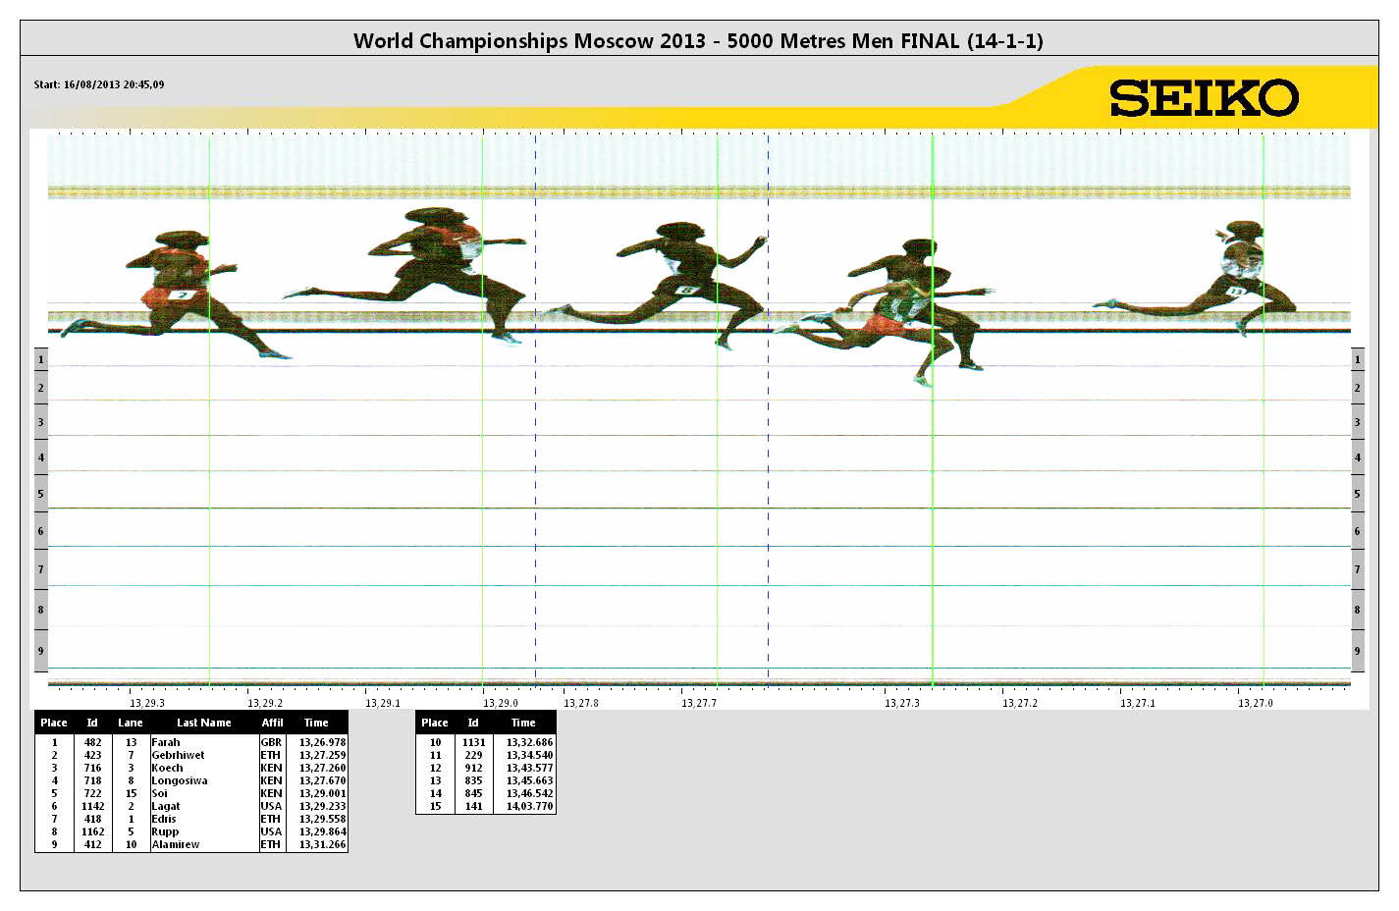Select lane 9 marker on right side
This screenshot has width=1399, height=911.
click(1357, 651)
